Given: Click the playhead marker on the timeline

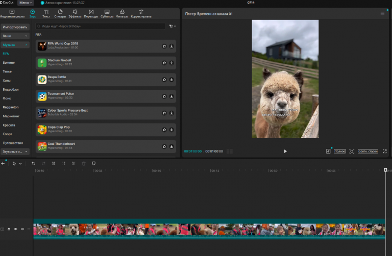Looking at the screenshot, I should 385,170.
